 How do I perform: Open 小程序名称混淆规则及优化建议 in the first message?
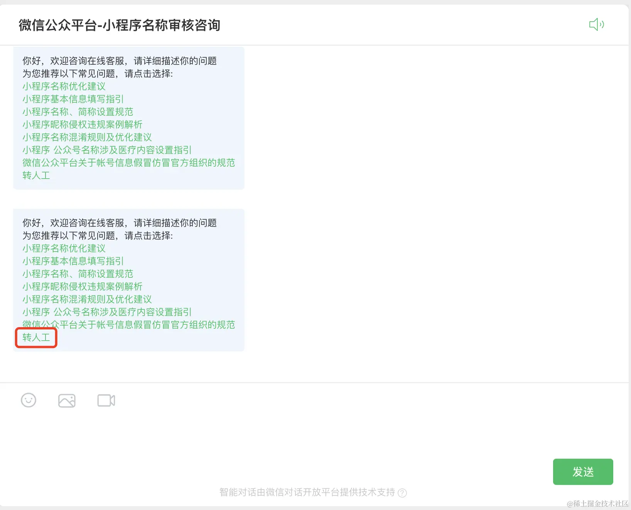coord(87,137)
